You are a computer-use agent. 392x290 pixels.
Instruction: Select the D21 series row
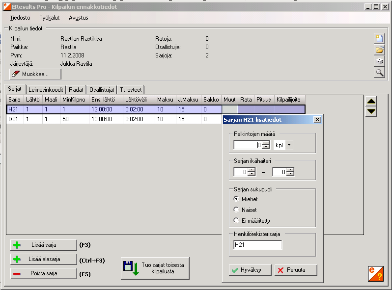coord(114,119)
